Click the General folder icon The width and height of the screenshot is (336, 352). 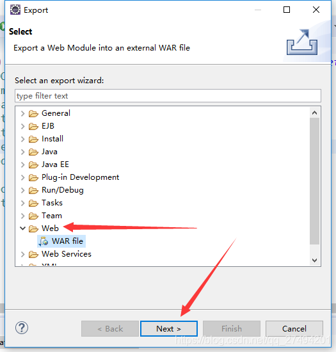click(33, 113)
